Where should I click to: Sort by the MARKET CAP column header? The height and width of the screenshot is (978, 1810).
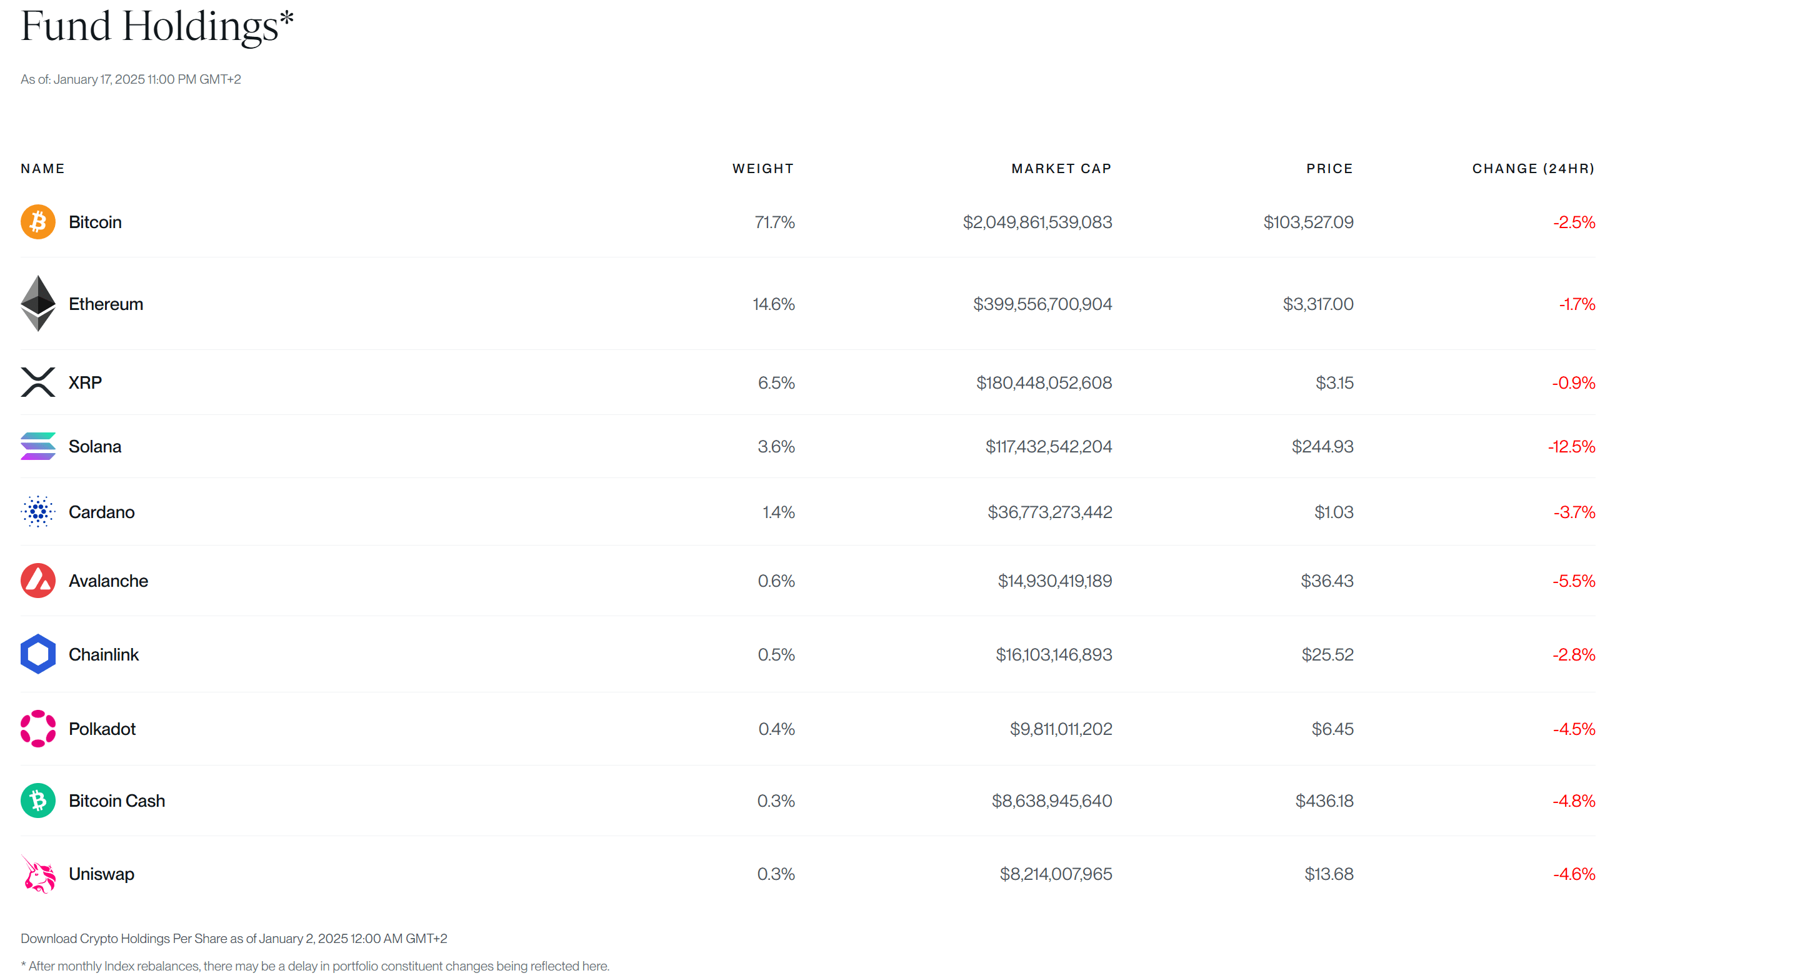click(x=1061, y=168)
